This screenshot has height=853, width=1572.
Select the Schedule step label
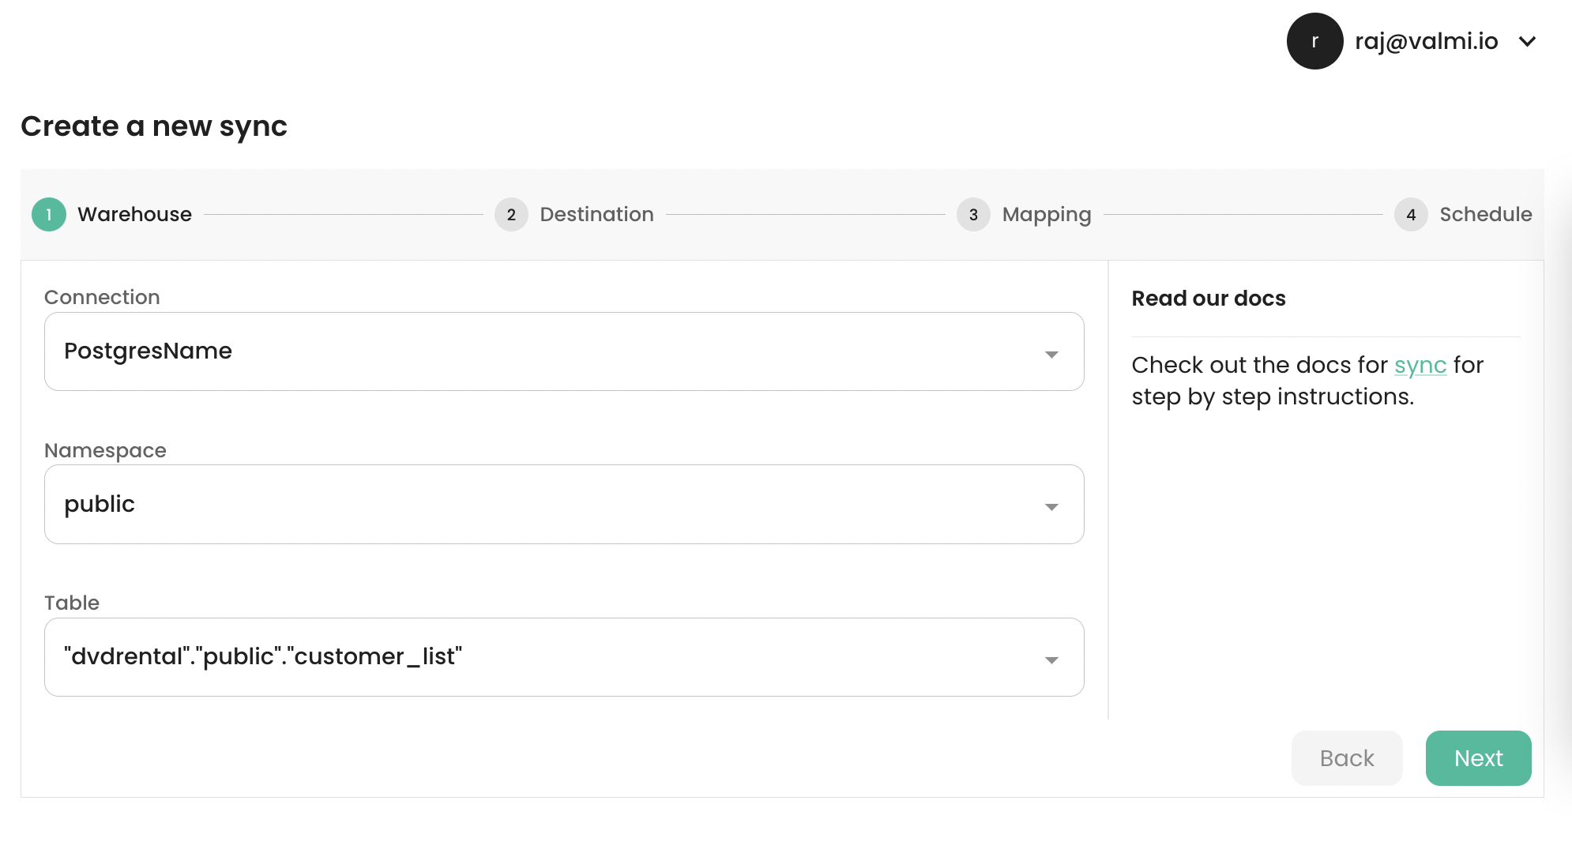coord(1485,214)
